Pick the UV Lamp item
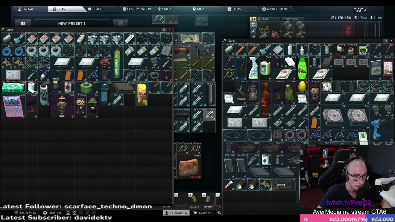 [x=44, y=76]
